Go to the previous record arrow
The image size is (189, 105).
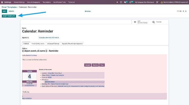[183, 11]
